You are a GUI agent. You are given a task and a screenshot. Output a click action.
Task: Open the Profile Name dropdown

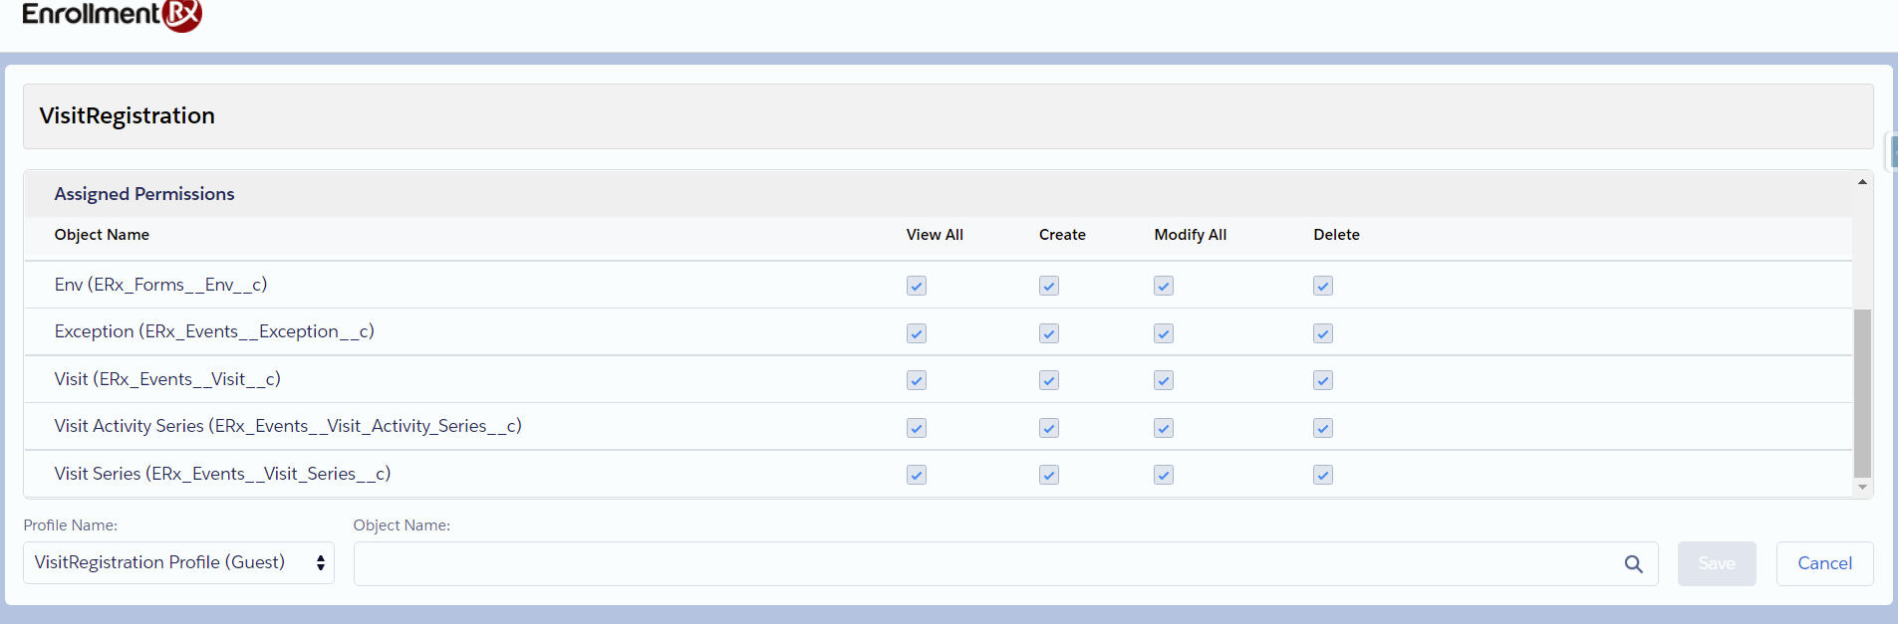tap(178, 563)
